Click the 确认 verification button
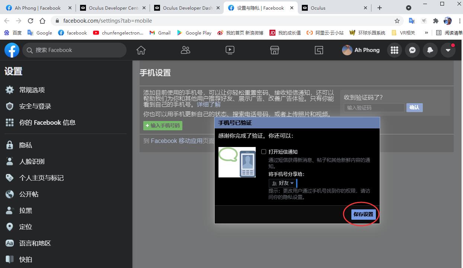Screen dimensions: 463x268 (x=414, y=108)
